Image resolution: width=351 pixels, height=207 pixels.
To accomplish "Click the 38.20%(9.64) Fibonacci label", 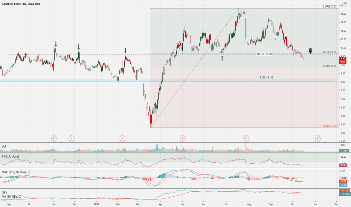I will pos(330,52).
